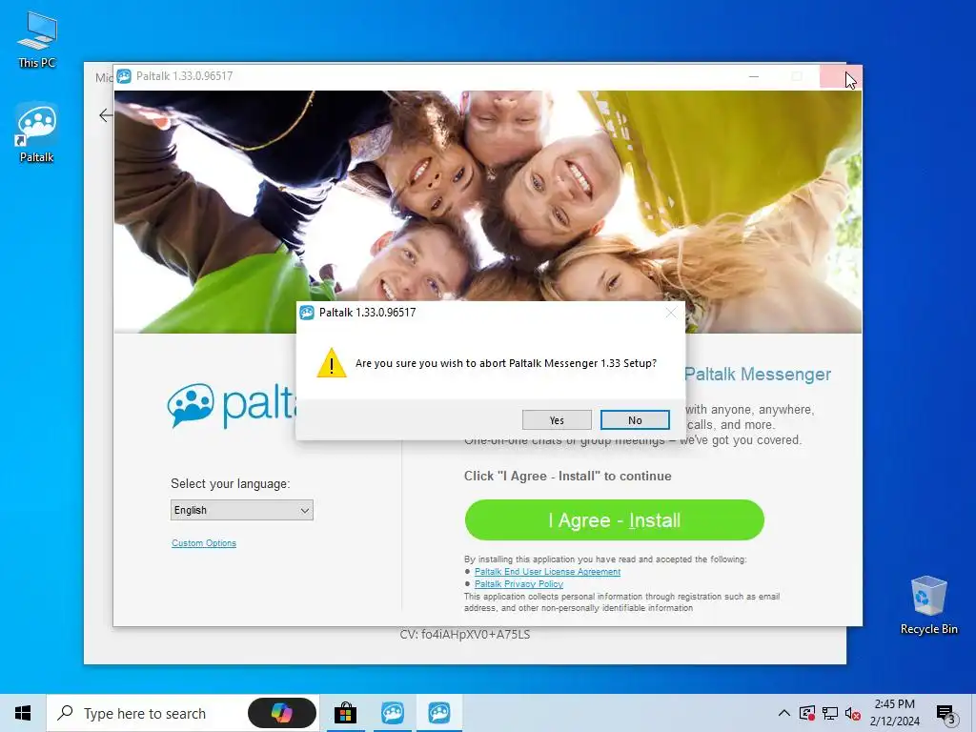Open Paltalk End User License Agreement link
The width and height of the screenshot is (976, 732).
tap(547, 572)
